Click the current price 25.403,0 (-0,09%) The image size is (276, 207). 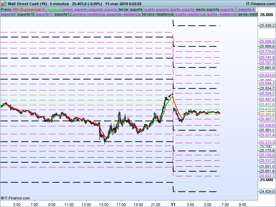pyautogui.click(x=87, y=4)
